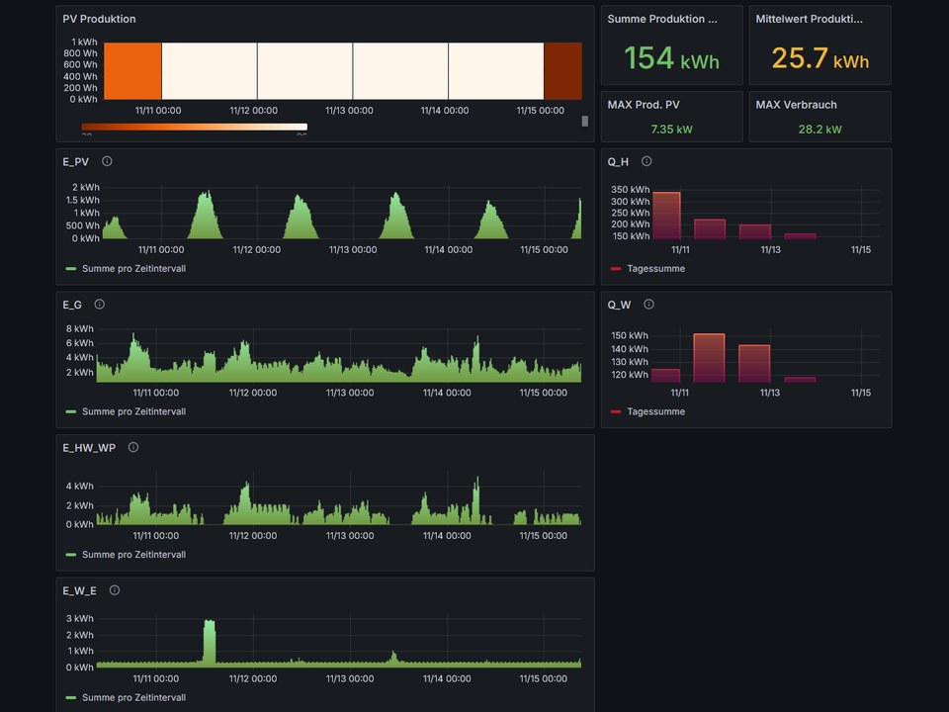Click the E_W_E panel title

tap(79, 590)
